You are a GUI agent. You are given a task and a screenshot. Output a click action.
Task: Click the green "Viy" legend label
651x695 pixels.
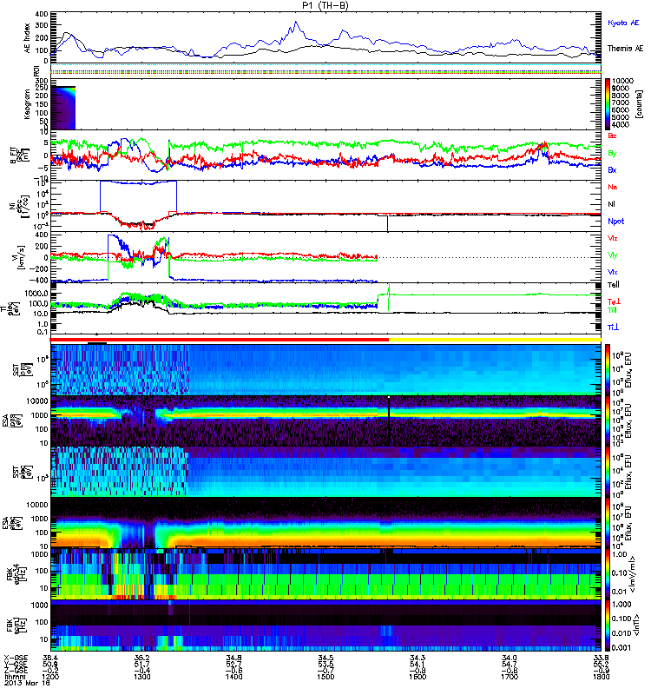click(613, 255)
